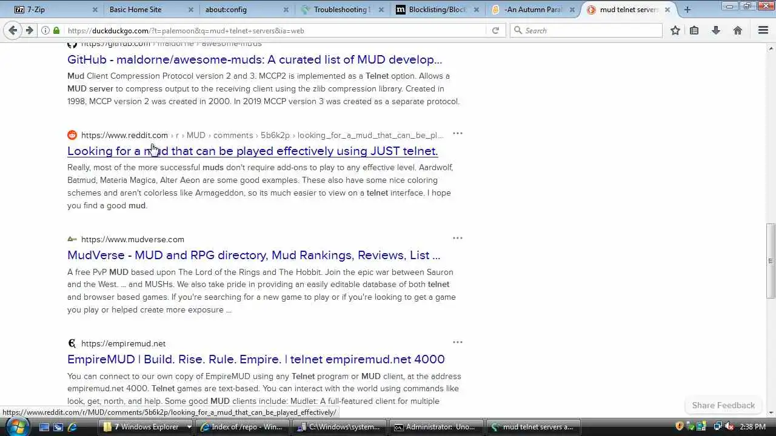Click Switch between windows quick launch icon

pyautogui.click(x=58, y=427)
